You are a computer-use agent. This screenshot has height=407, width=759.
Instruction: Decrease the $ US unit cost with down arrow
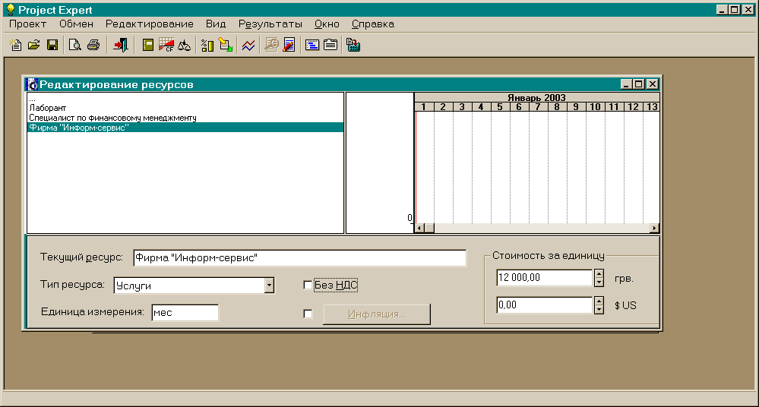point(599,309)
